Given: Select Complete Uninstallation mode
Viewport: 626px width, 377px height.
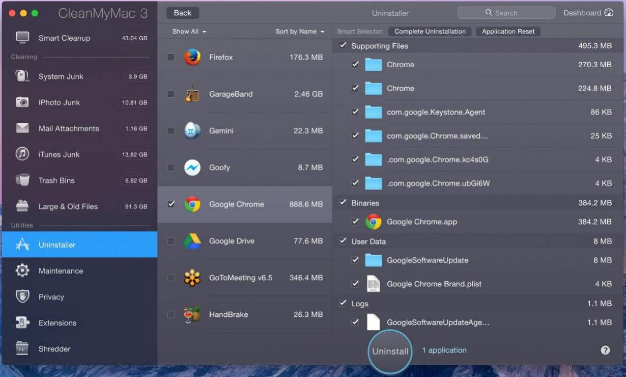Looking at the screenshot, I should pyautogui.click(x=430, y=31).
